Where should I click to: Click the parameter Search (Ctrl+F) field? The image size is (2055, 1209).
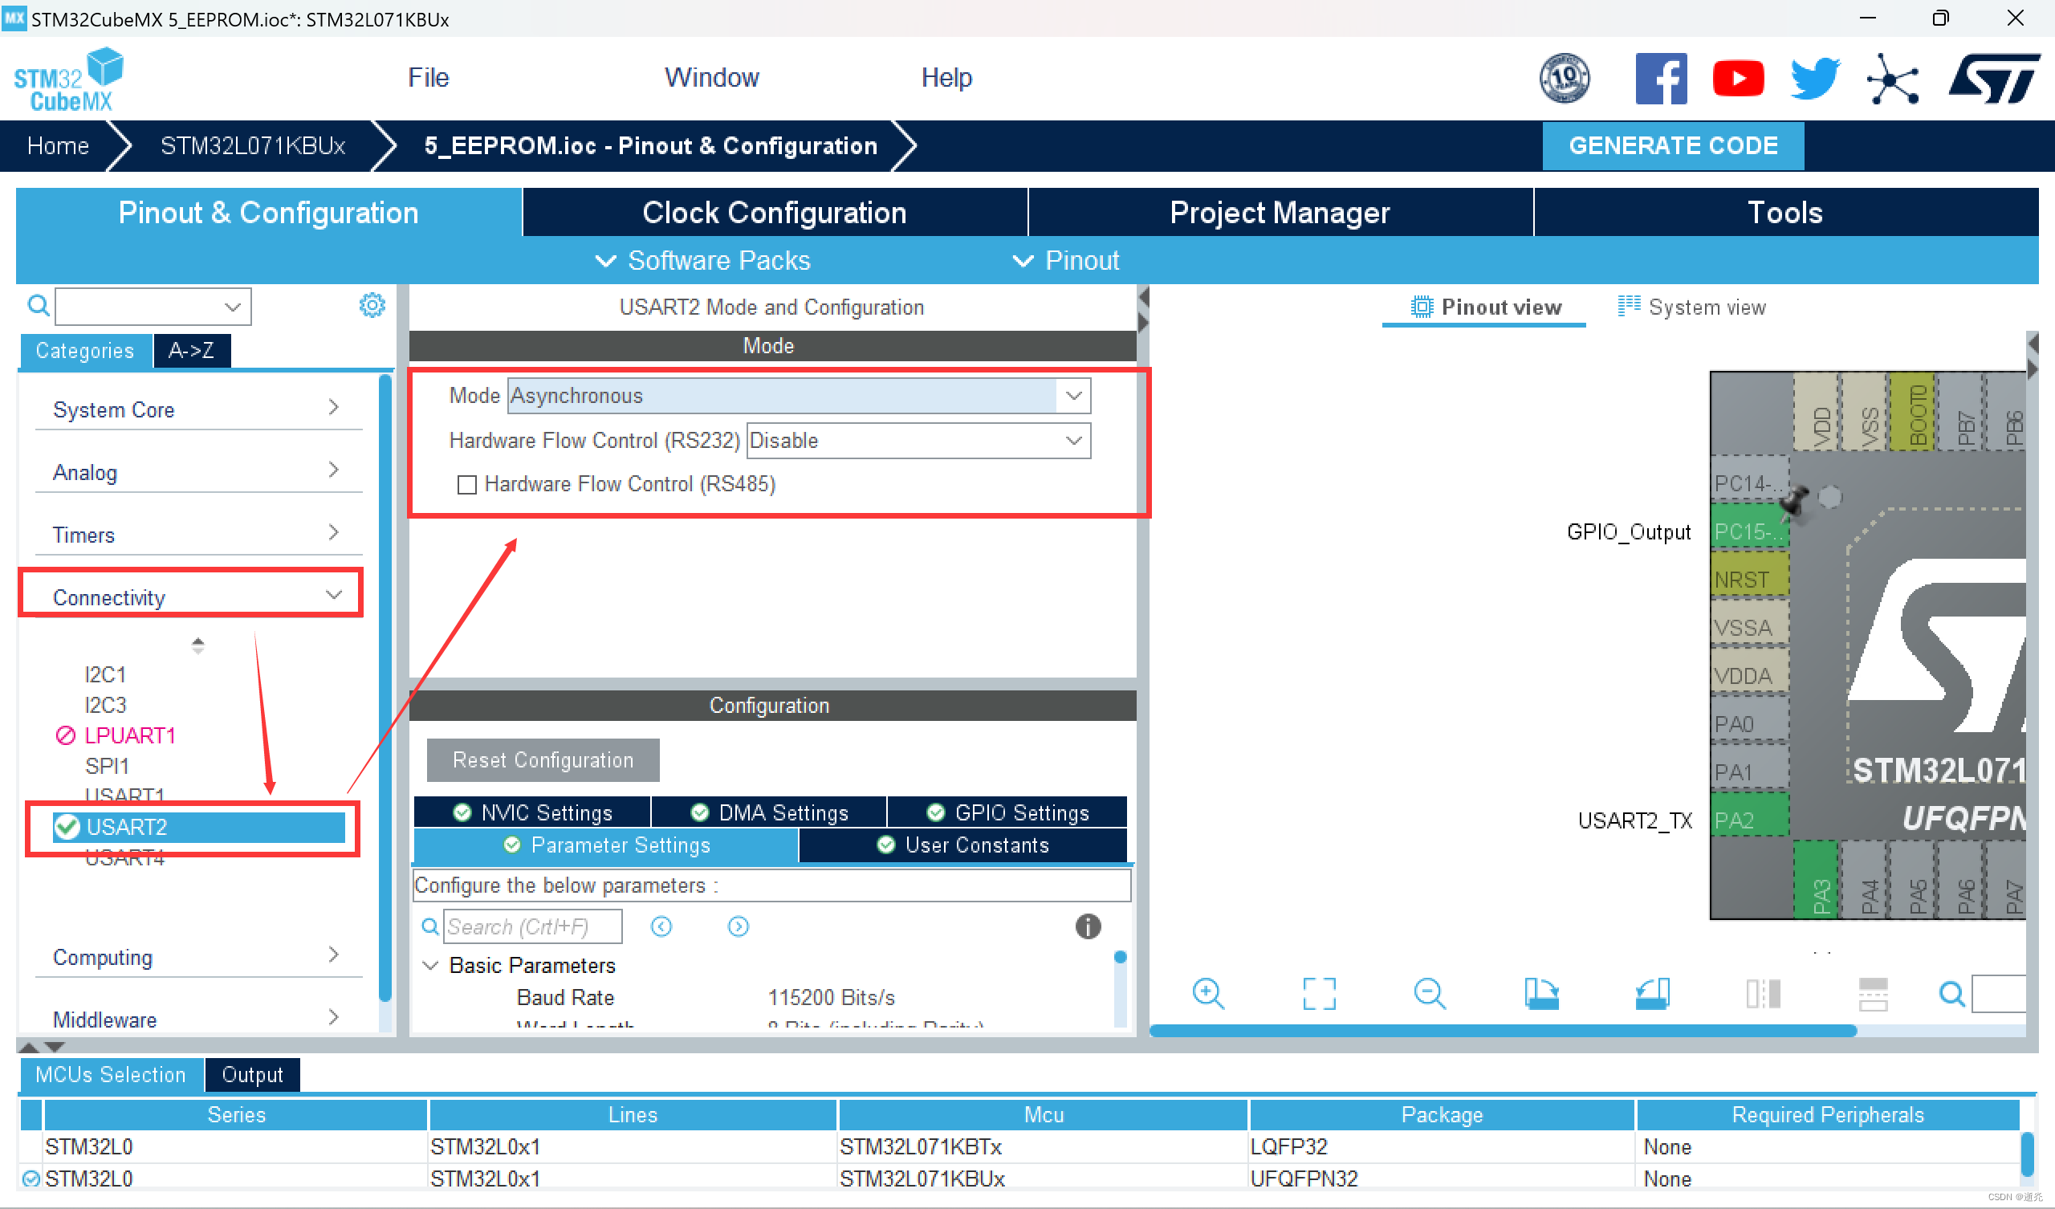[532, 926]
